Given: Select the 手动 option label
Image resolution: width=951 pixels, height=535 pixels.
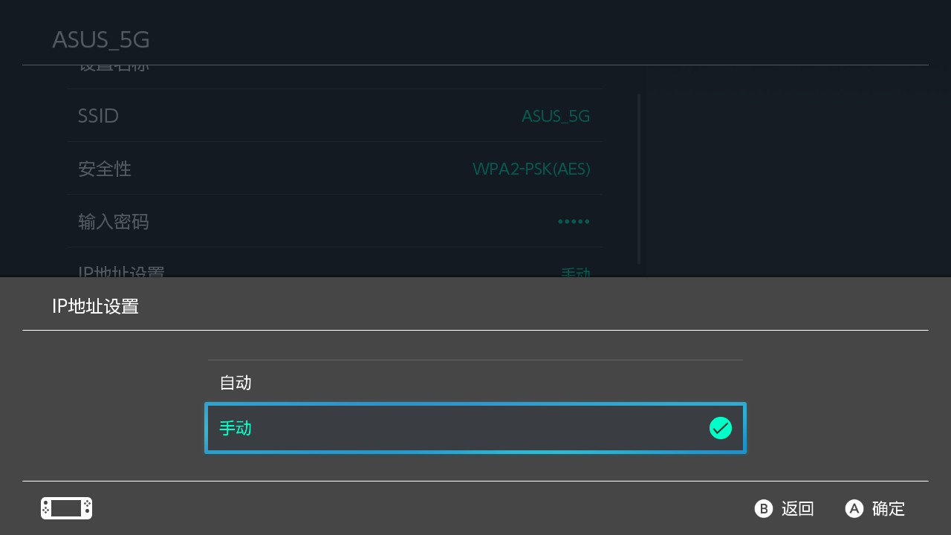Looking at the screenshot, I should pos(236,428).
